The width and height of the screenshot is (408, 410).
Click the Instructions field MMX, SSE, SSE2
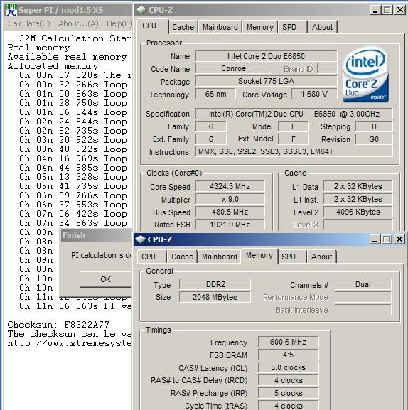coord(294,151)
